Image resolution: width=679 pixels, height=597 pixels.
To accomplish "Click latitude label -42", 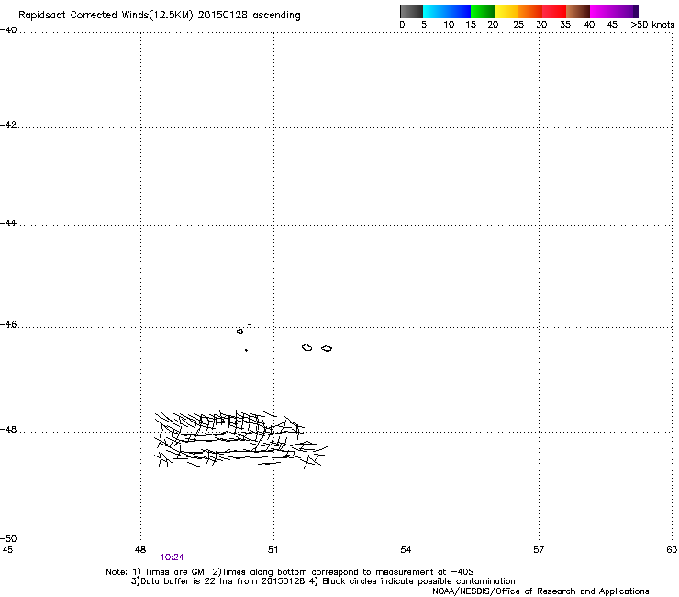I will click(x=8, y=125).
